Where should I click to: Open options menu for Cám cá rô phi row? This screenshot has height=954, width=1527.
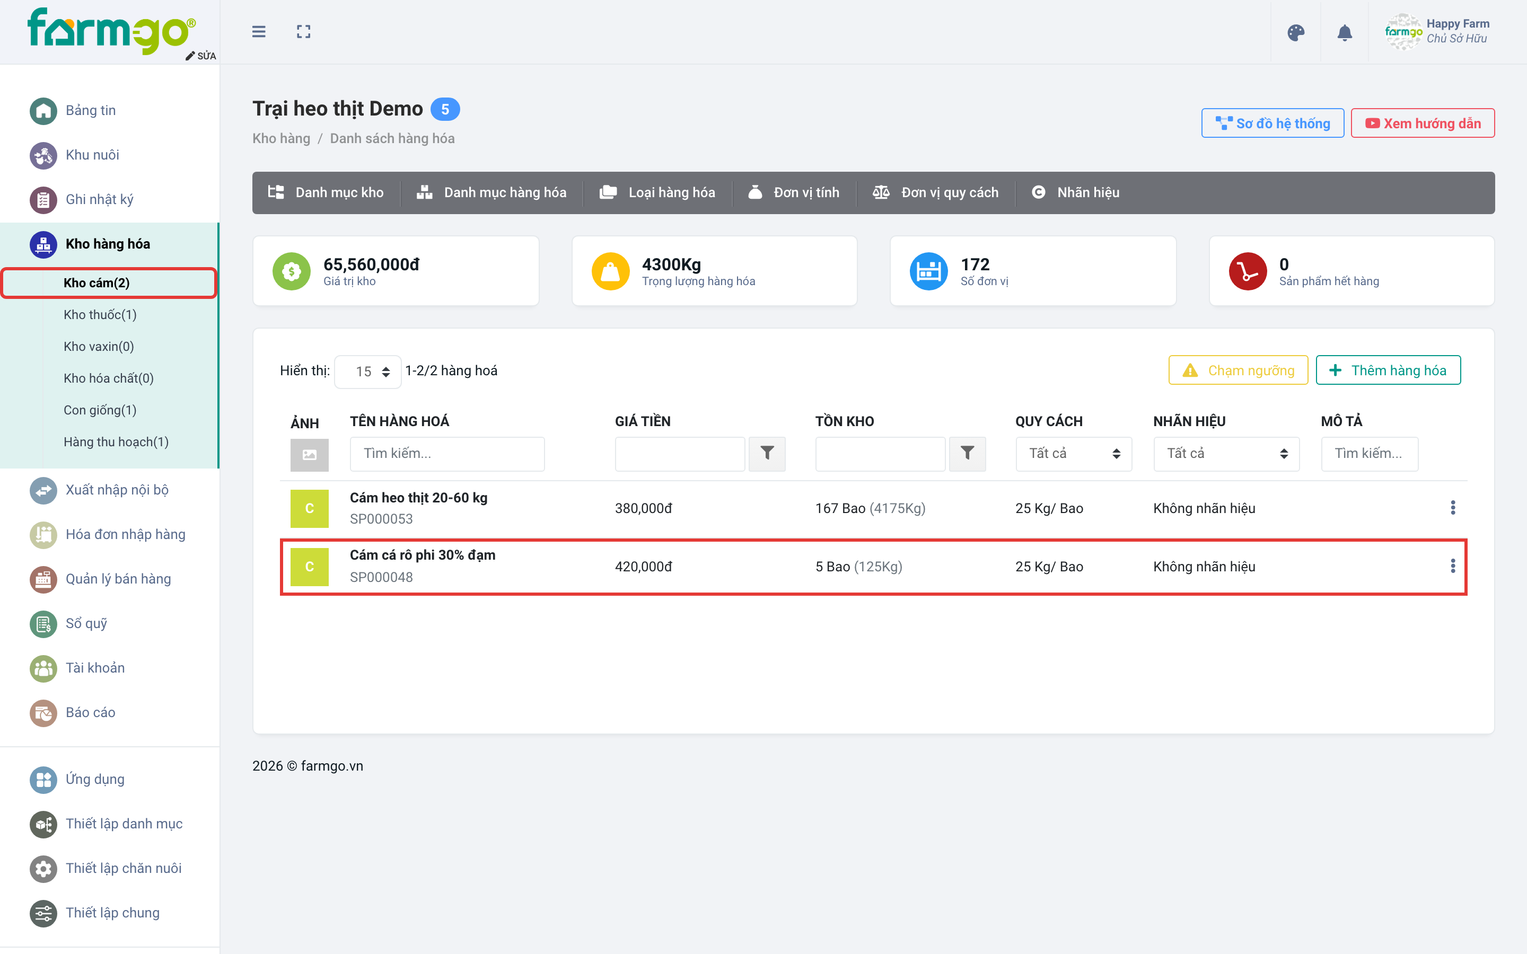[x=1453, y=566]
